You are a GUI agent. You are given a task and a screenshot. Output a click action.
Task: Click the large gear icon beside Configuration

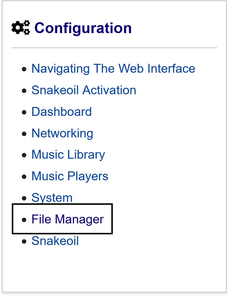coord(17,28)
